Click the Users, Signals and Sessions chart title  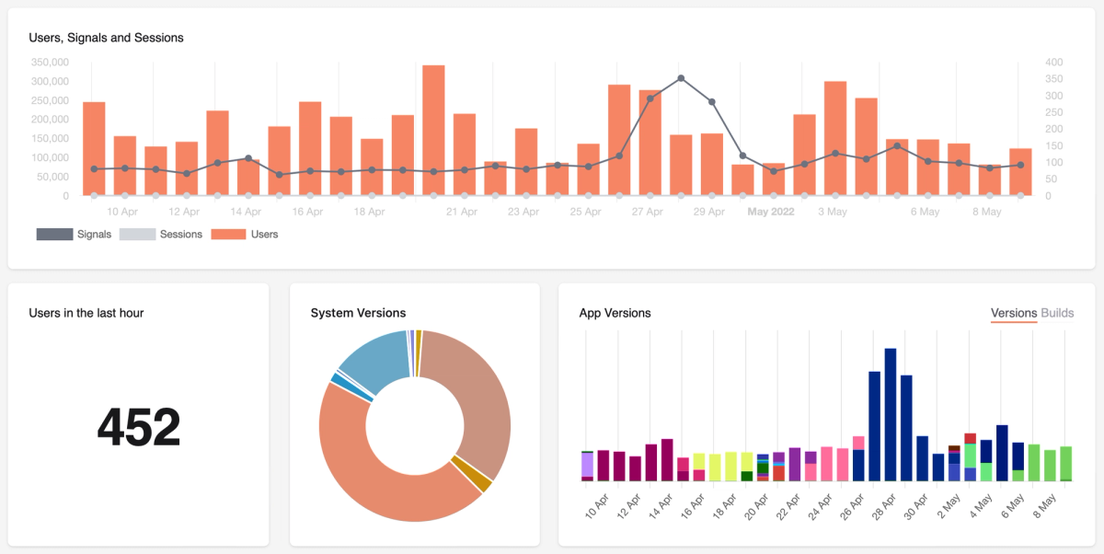click(x=106, y=38)
